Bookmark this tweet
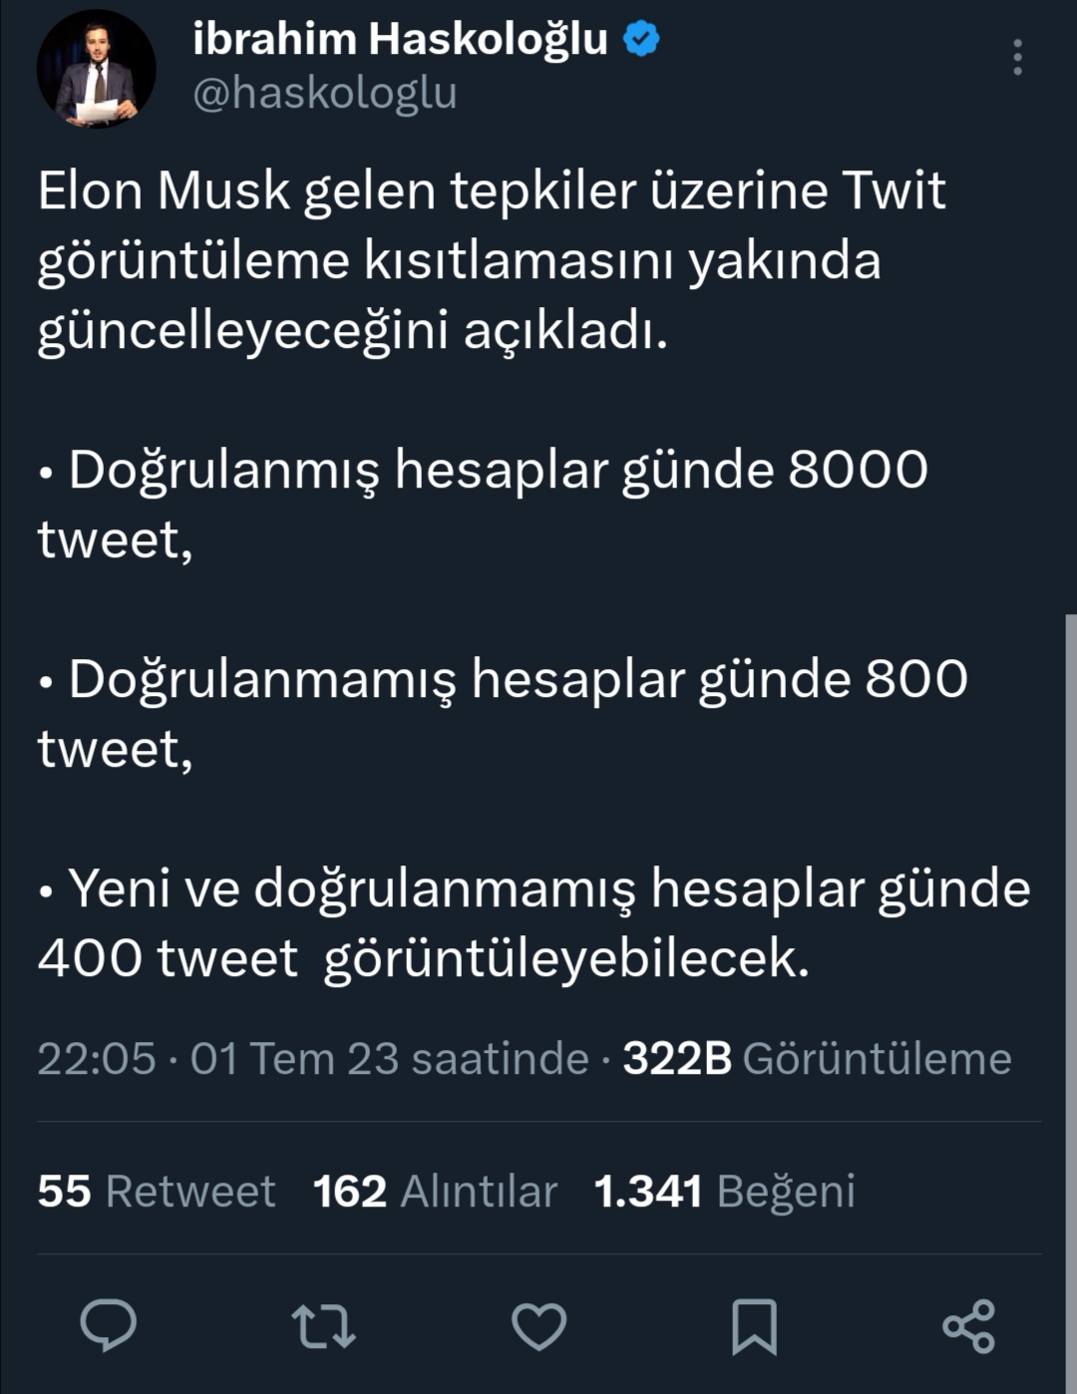 (754, 1326)
